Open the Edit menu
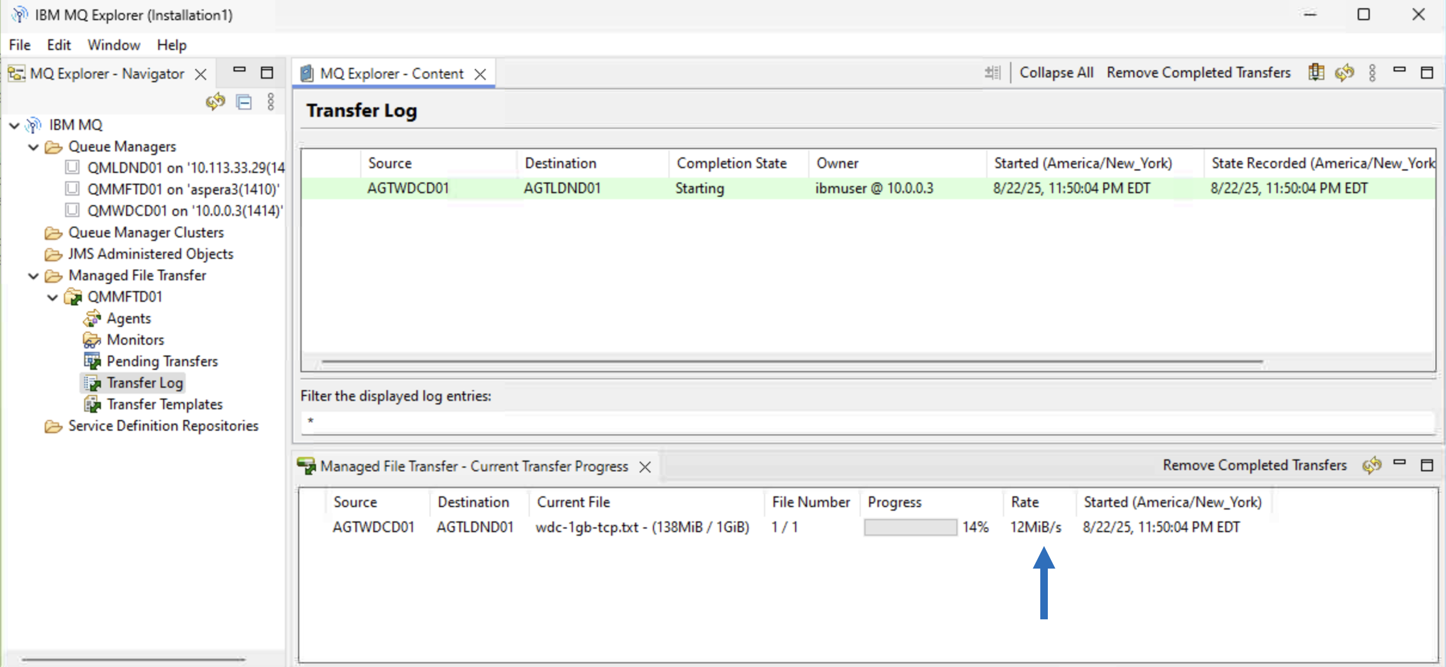This screenshot has width=1446, height=667. pos(59,45)
